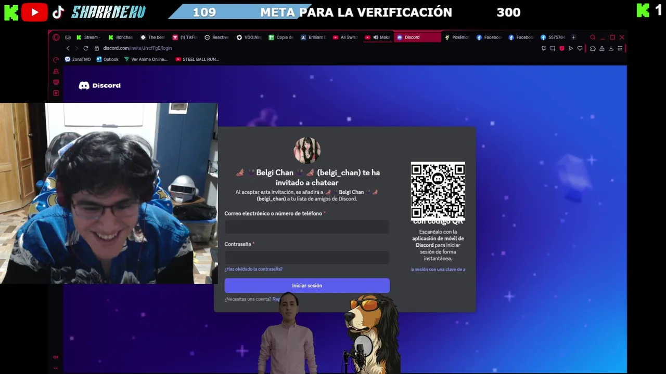This screenshot has width=666, height=374.
Task: Click the SHARKNEKU stream name text
Action: pyautogui.click(x=108, y=12)
